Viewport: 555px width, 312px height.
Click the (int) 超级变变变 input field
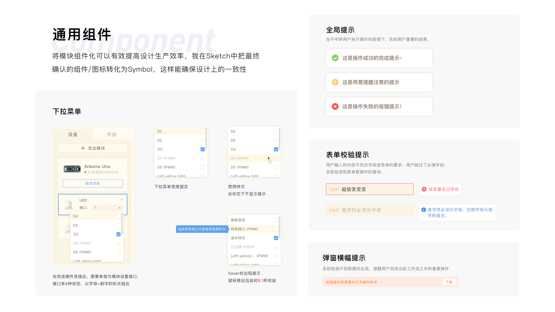coord(370,189)
